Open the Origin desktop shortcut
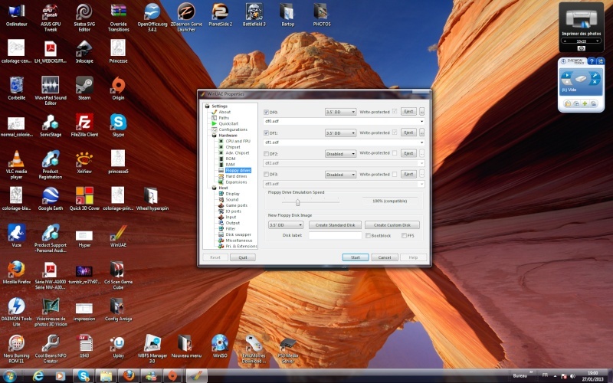613x383 pixels. tap(118, 88)
